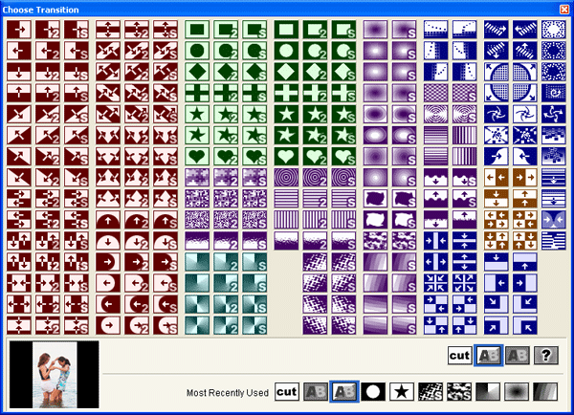Viewport: 574px width, 415px height.
Task: Choose blue horizontal bar with arrows pointing inward
Action: click(x=464, y=241)
